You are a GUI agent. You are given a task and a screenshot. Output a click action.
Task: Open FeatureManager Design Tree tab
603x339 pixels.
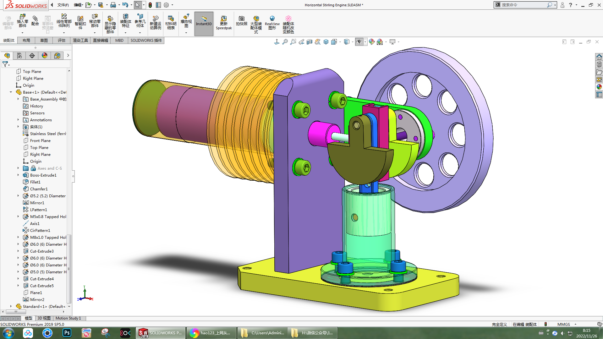(x=7, y=56)
